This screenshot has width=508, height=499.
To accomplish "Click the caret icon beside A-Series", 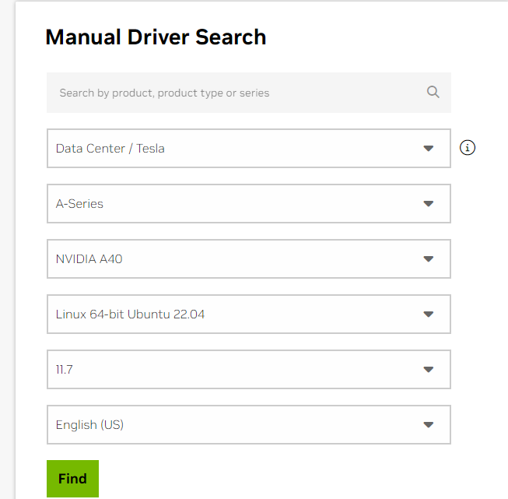I will (429, 204).
